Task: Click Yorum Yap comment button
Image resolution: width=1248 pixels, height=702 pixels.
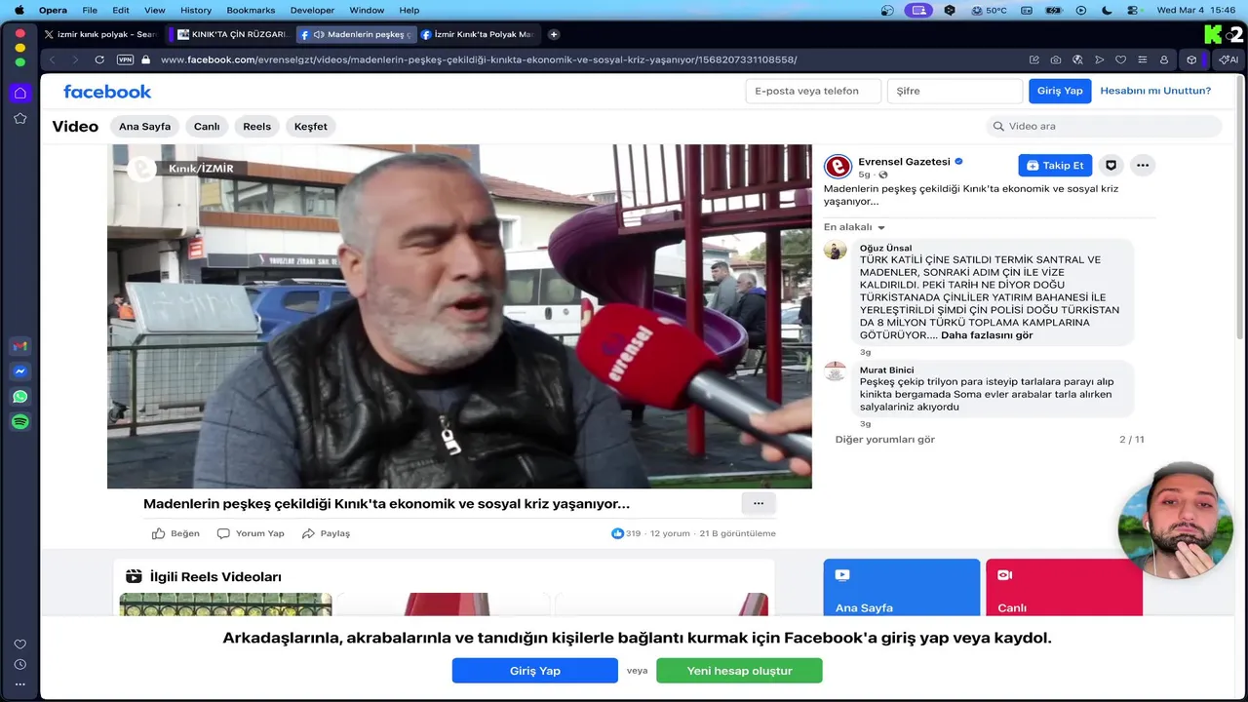Action: pyautogui.click(x=251, y=533)
